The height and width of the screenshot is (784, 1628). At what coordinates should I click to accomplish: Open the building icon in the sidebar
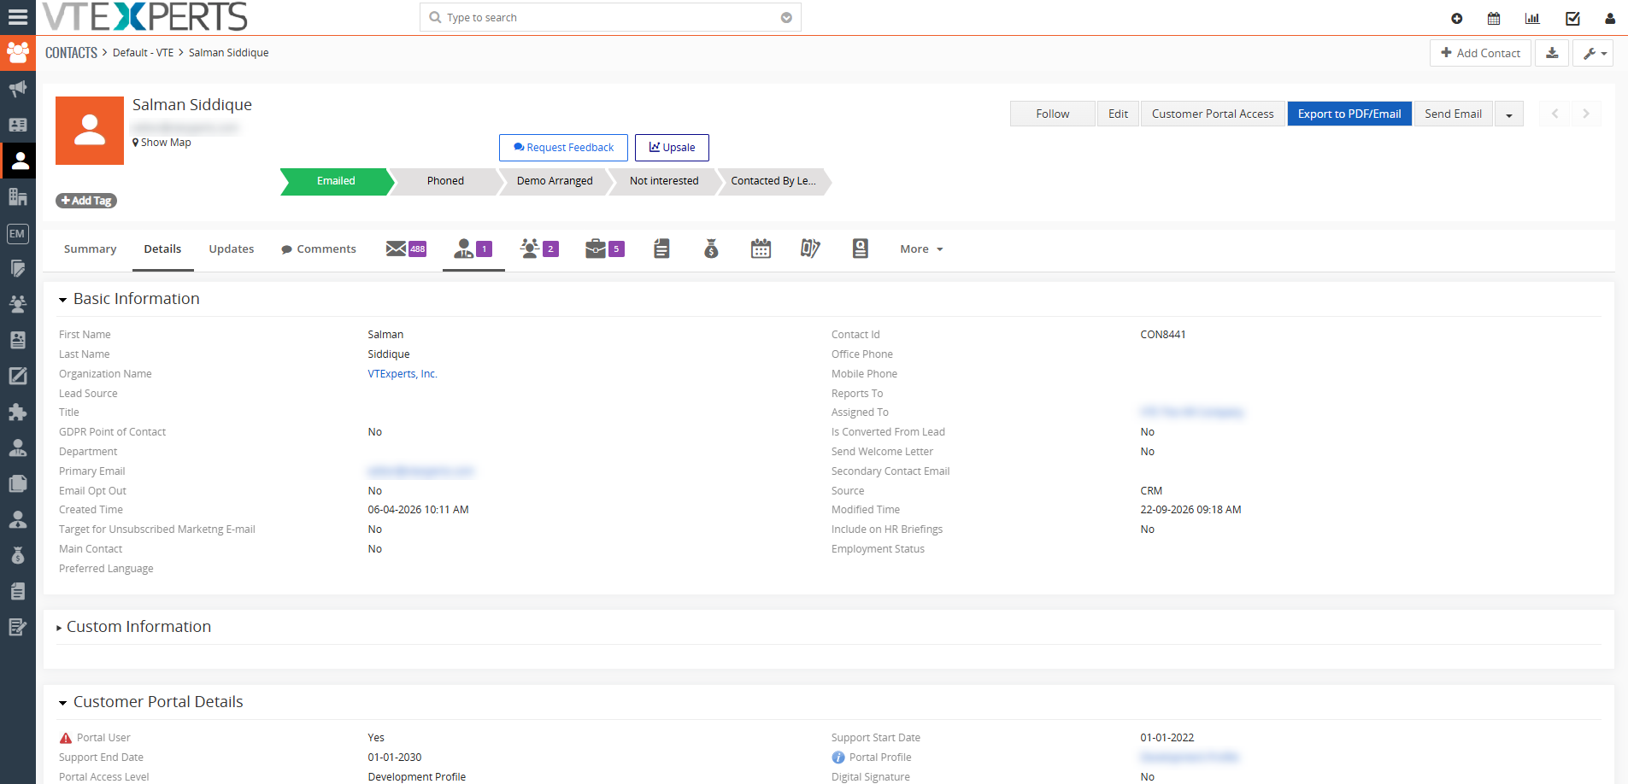[x=18, y=196]
